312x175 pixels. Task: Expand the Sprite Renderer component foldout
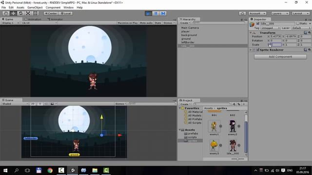click(x=251, y=50)
